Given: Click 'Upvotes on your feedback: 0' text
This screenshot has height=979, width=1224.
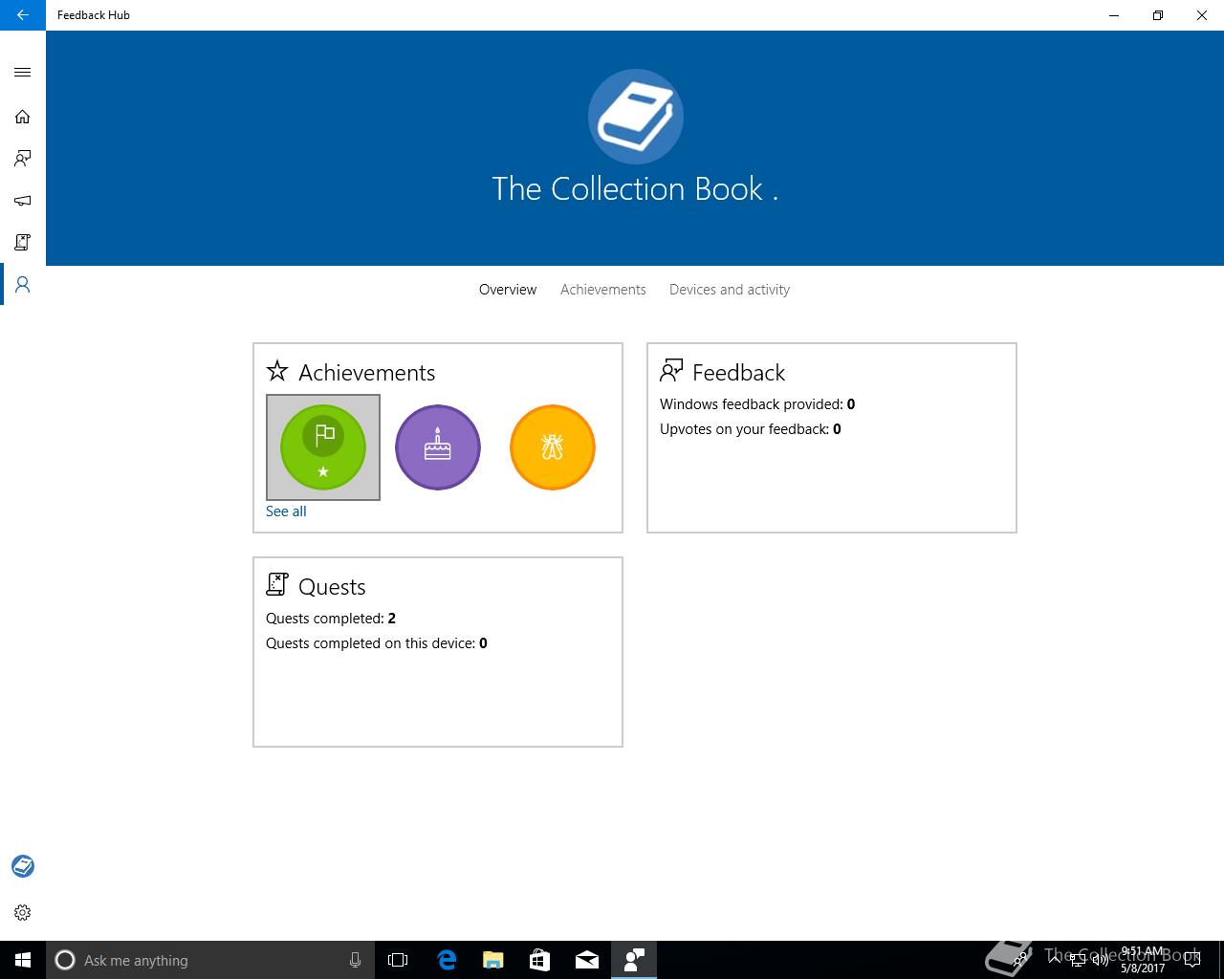Looking at the screenshot, I should coord(751,429).
